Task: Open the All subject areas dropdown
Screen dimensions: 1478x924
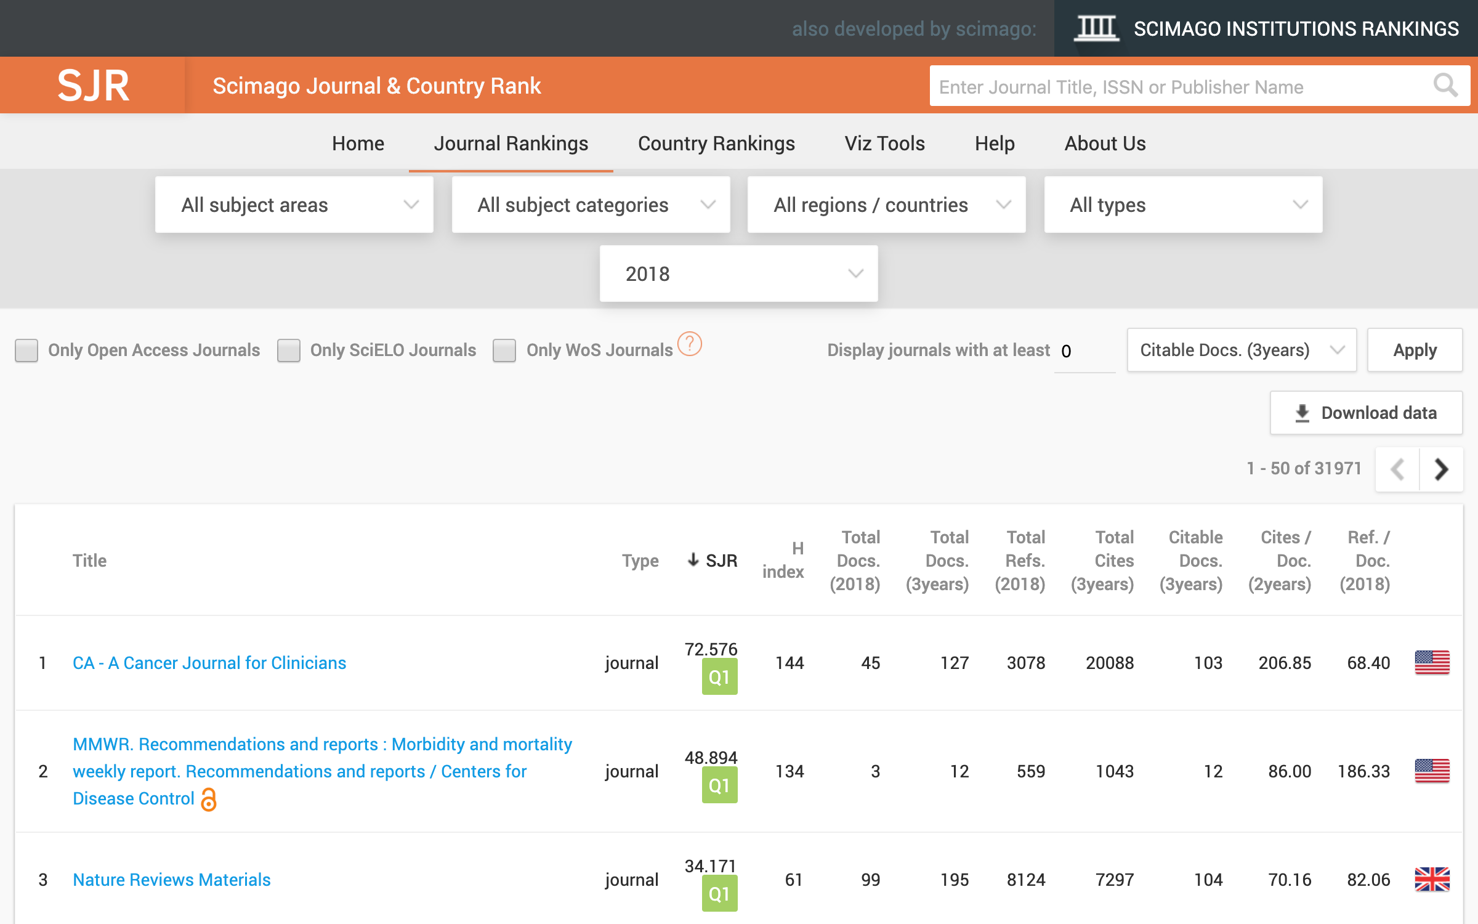Action: (x=294, y=205)
